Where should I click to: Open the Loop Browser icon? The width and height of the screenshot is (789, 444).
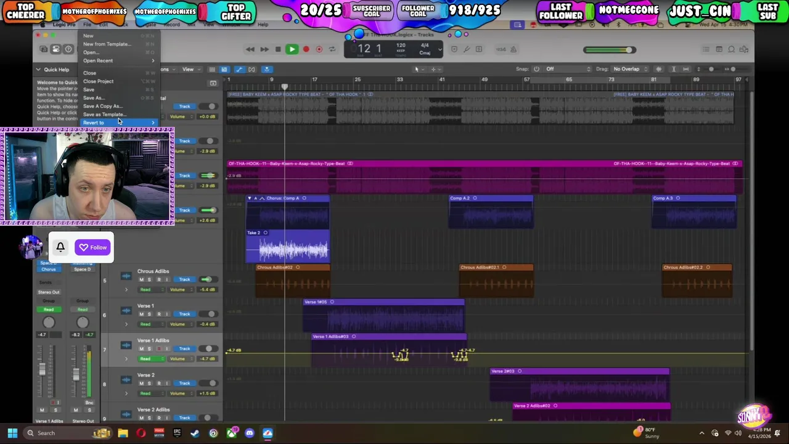coord(732,49)
